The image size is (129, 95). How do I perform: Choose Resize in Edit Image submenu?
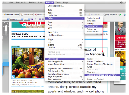102,59
